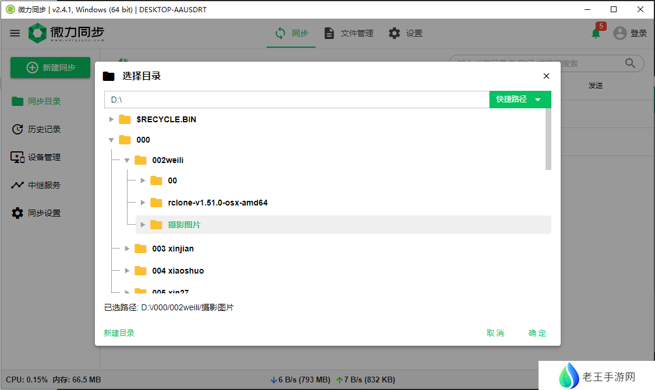Screen dimensions: 655x390
Task: Open 中继服务 relay service in sidebar
Action: coord(44,185)
